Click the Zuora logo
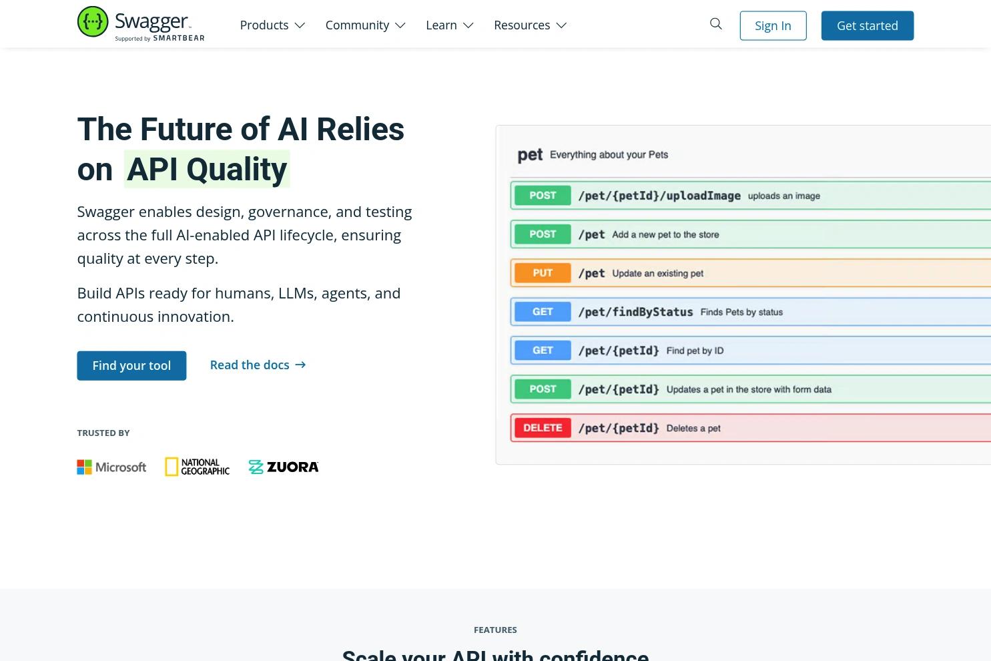This screenshot has height=661, width=991. 284,467
